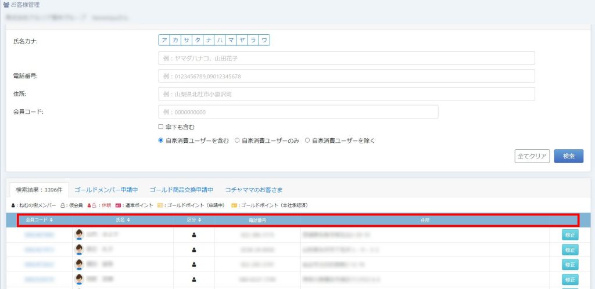Screen dimensions: 595x289
Task: Switch to ゴールドメンバー申請中 tab
Action: (106, 189)
